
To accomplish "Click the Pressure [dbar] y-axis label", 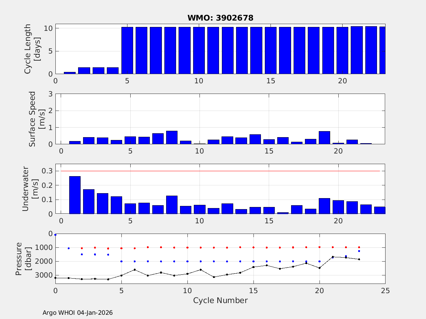I will coord(23,258).
